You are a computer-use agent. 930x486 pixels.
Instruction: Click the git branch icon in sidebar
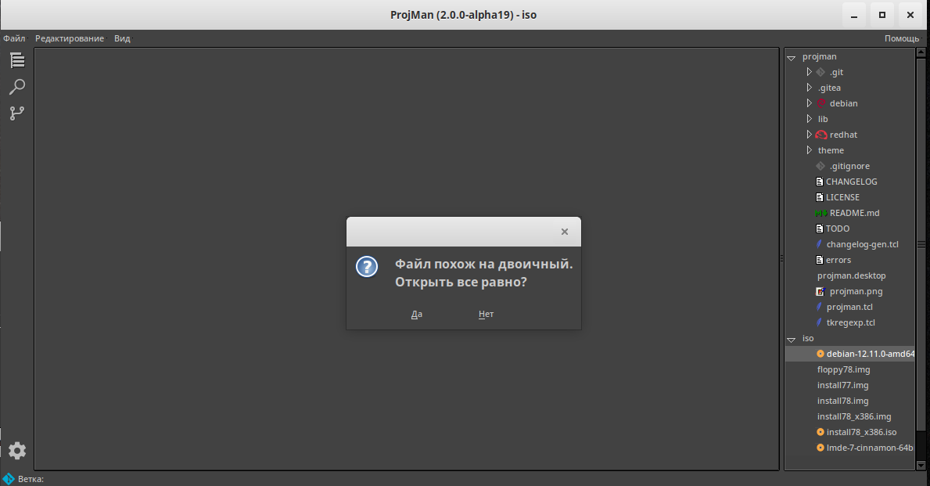(16, 113)
